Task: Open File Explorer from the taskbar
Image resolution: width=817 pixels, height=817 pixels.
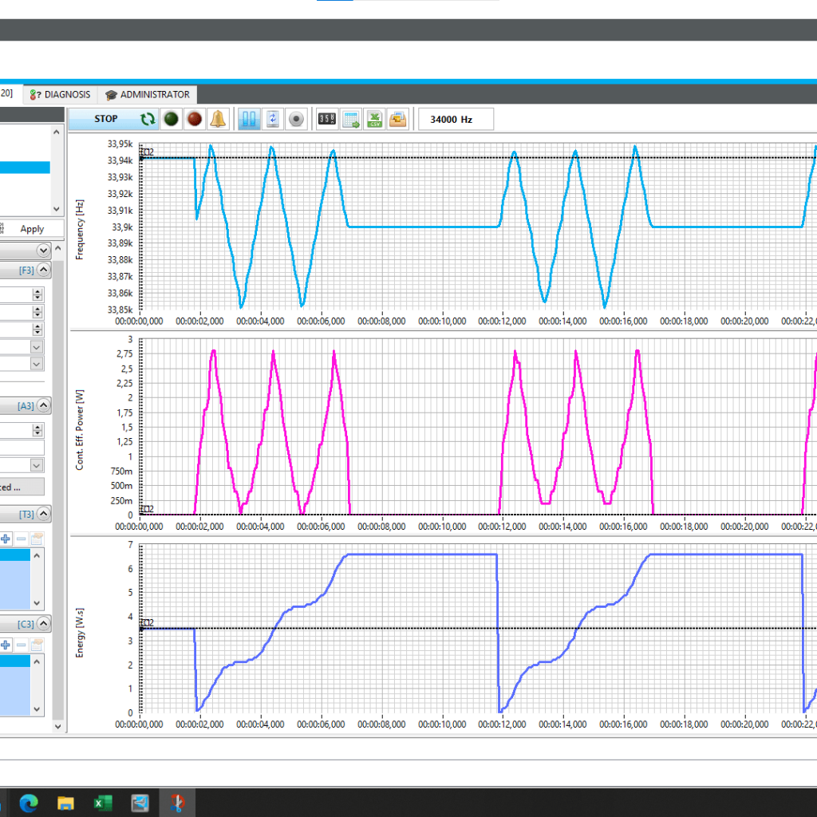Action: point(65,803)
